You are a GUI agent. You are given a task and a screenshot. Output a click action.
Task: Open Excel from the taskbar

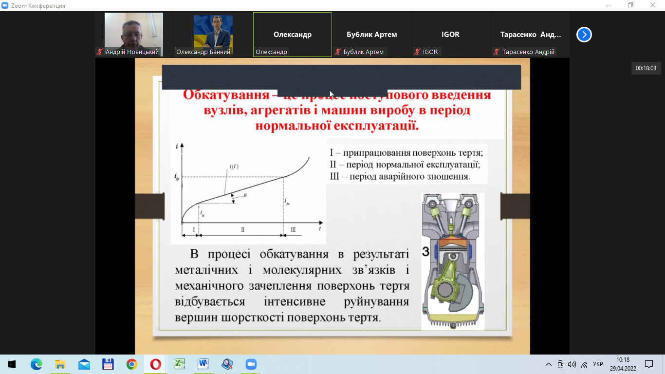pos(179,364)
